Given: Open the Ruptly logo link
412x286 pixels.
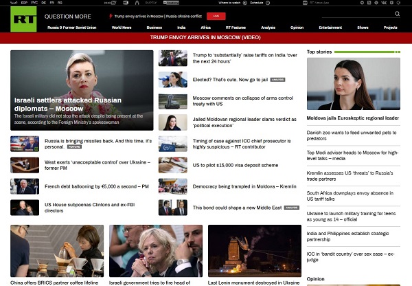Looking at the screenshot, I should pyautogui.click(x=151, y=3).
